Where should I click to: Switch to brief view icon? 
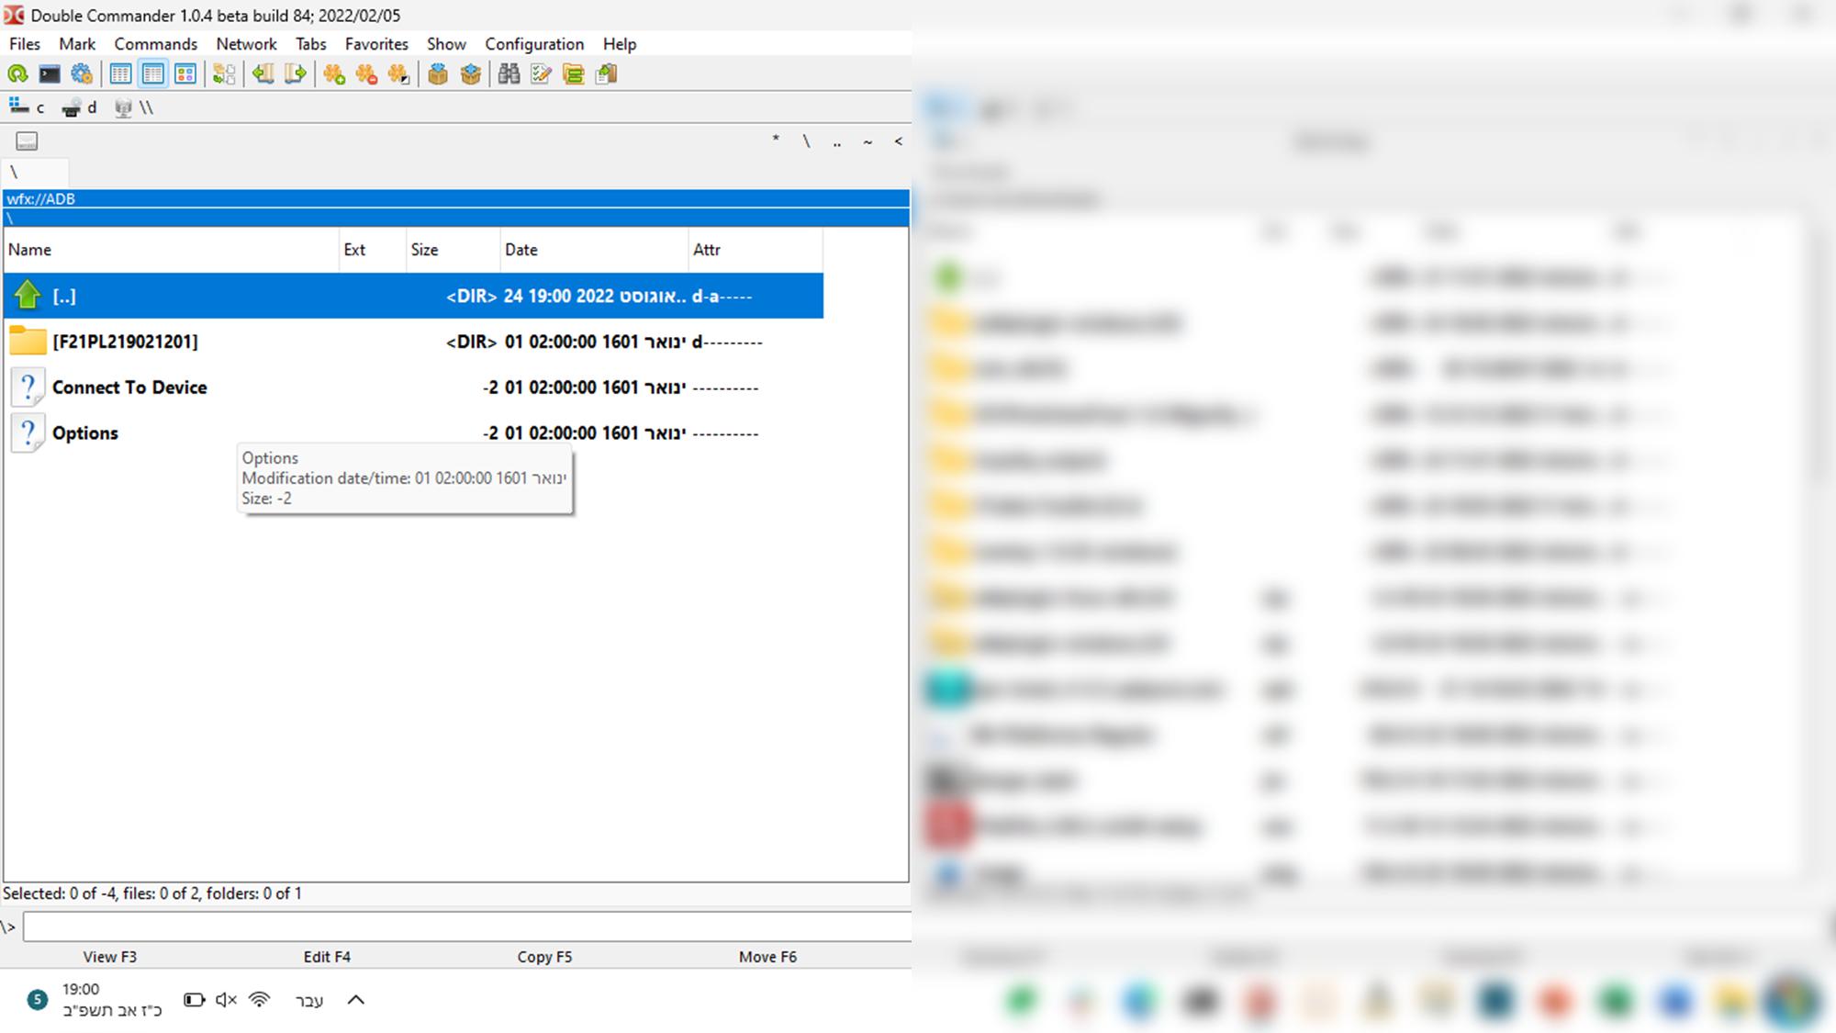[120, 74]
